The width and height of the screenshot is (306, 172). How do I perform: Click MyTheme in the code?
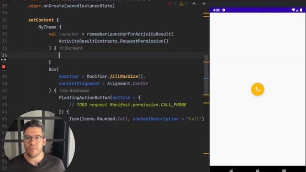(47, 27)
